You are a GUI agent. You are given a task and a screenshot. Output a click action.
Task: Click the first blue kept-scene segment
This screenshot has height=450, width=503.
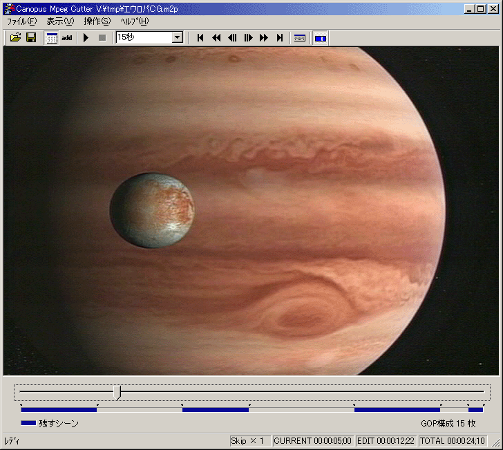point(59,410)
